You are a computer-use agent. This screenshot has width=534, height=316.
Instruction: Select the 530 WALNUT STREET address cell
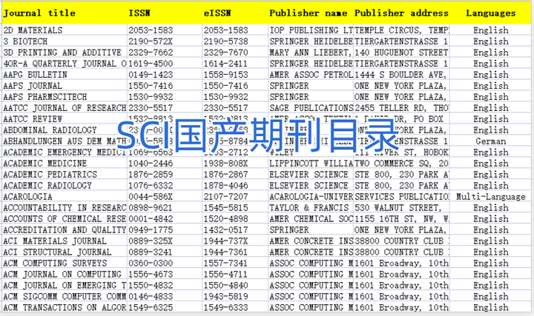pyautogui.click(x=401, y=208)
